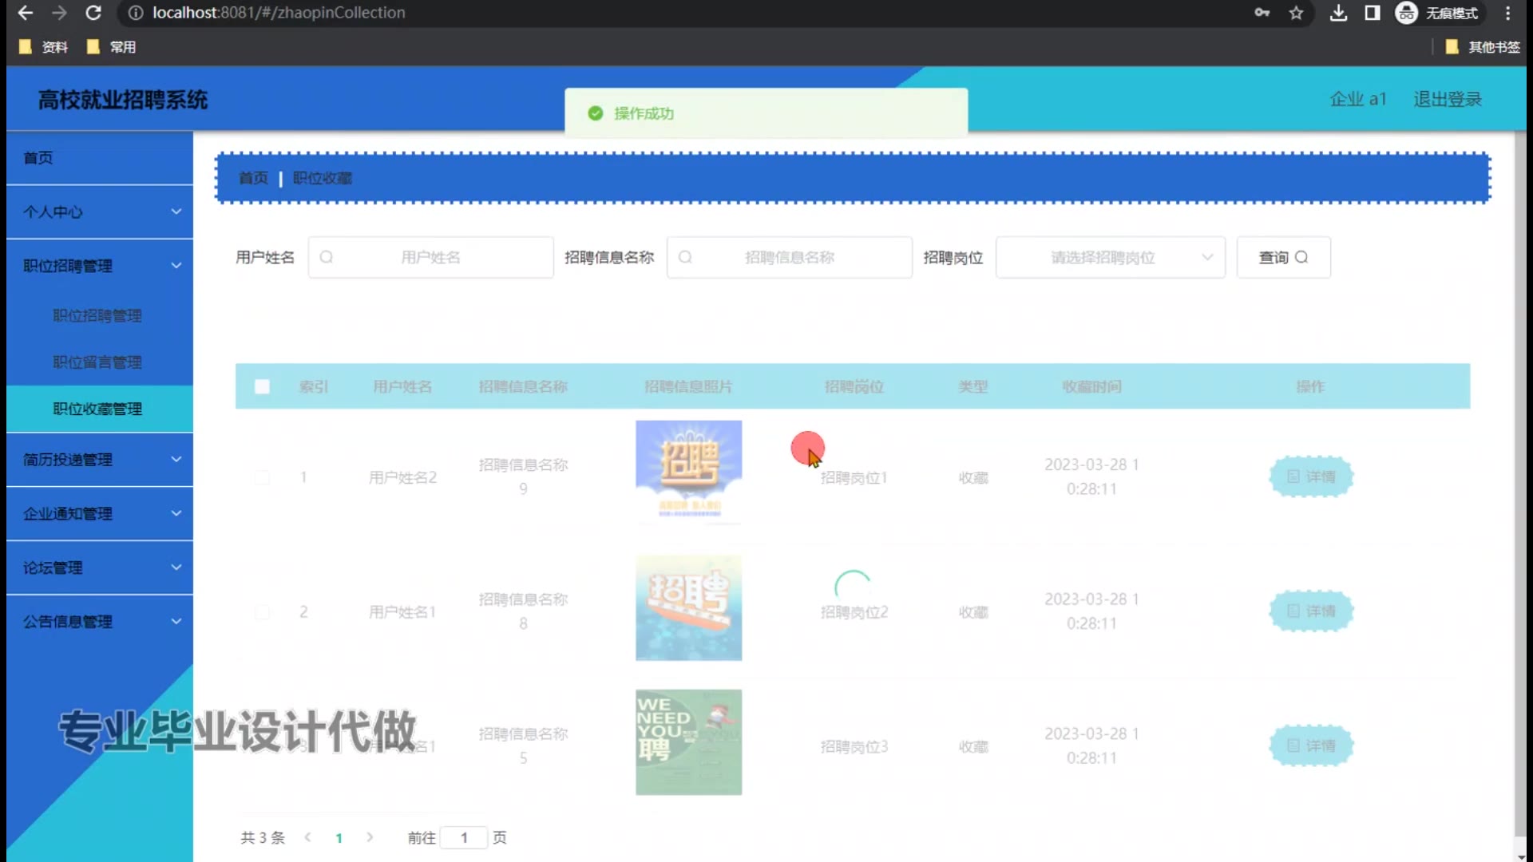Click the side panel icon
Viewport: 1533px width, 862px height.
coord(1373,13)
